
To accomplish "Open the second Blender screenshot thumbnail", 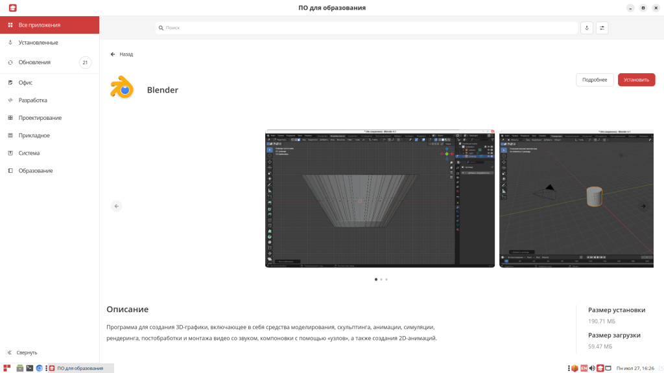I will pos(576,198).
